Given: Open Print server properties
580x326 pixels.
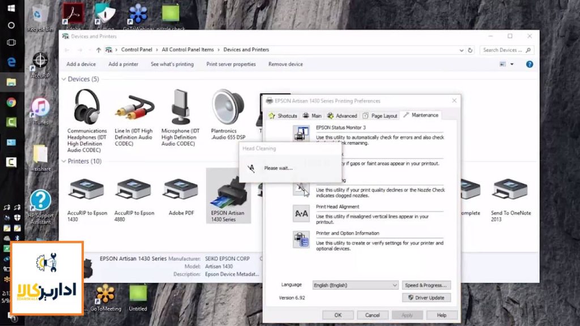Looking at the screenshot, I should [231, 65].
